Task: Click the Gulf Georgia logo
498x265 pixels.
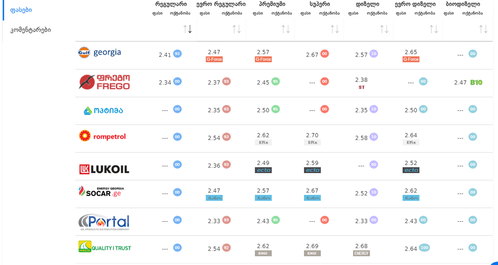Action: click(x=100, y=53)
